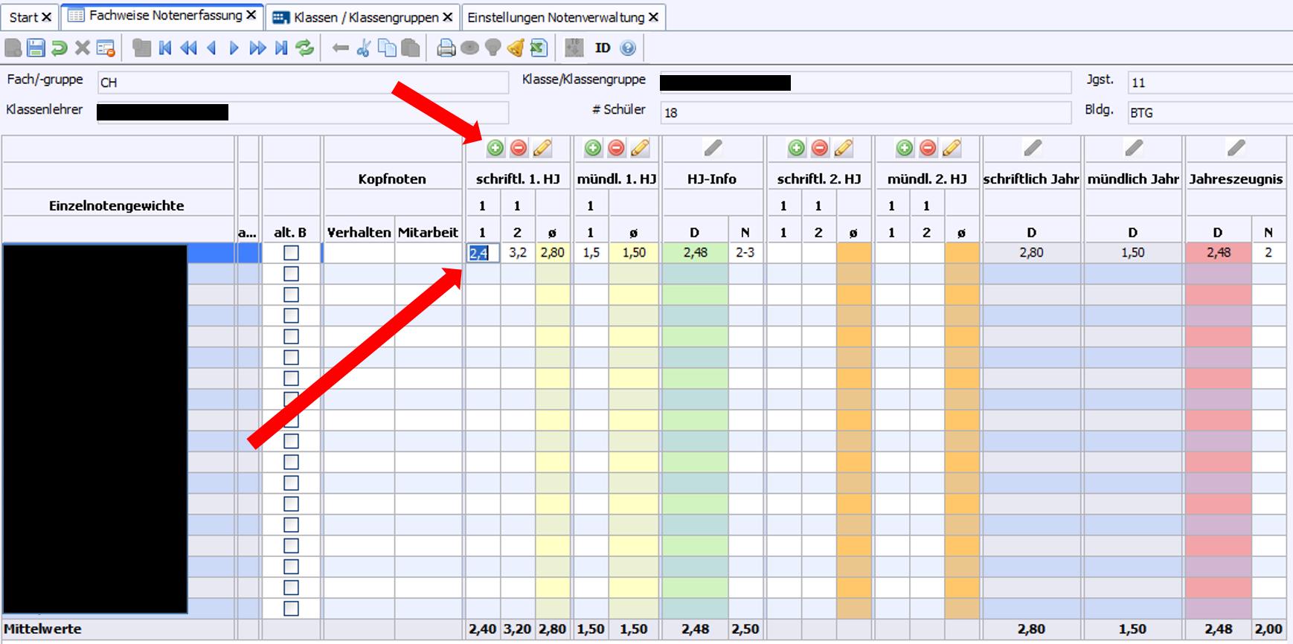Image resolution: width=1293 pixels, height=644 pixels.
Task: Click the printer icon
Action: pyautogui.click(x=446, y=48)
